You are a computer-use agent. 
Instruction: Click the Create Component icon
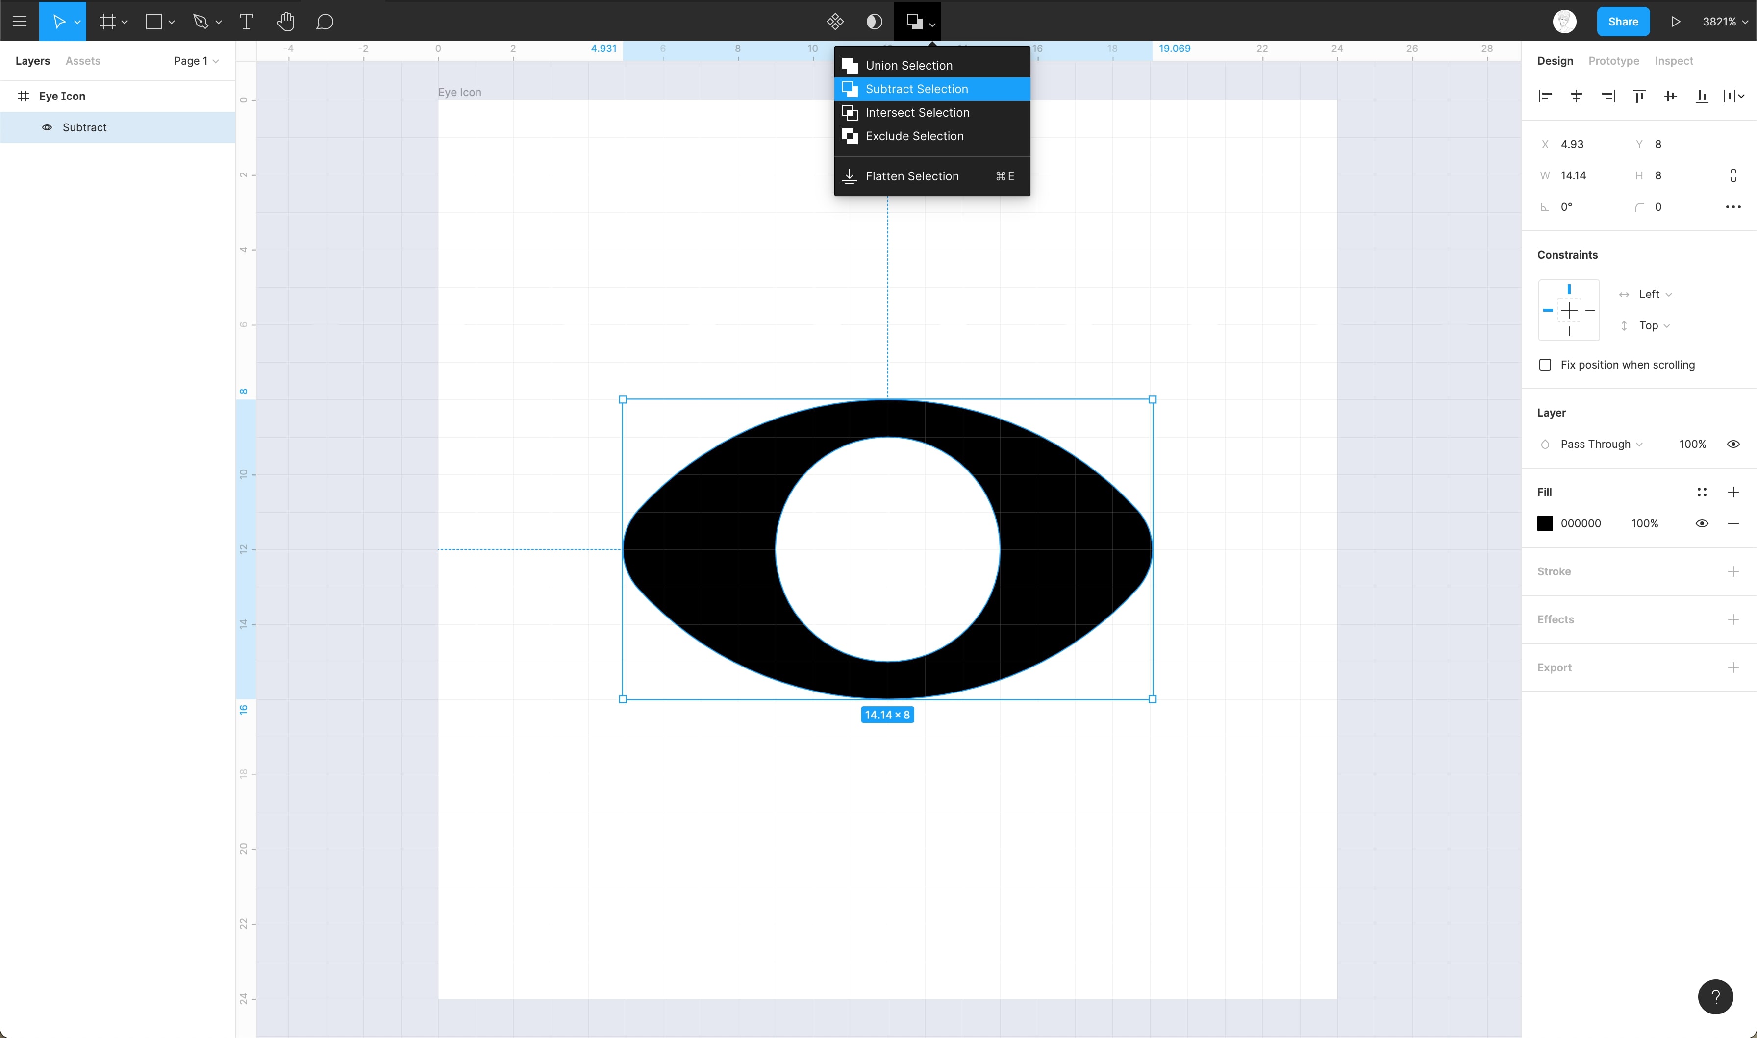835,22
